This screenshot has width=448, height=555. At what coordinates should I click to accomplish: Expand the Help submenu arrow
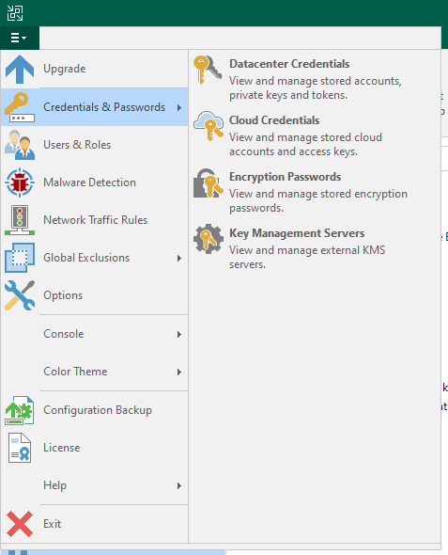pyautogui.click(x=179, y=486)
